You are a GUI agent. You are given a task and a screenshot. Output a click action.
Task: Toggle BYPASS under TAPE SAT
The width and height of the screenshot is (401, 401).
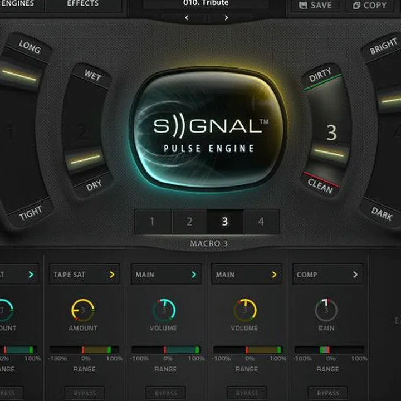pyautogui.click(x=85, y=393)
